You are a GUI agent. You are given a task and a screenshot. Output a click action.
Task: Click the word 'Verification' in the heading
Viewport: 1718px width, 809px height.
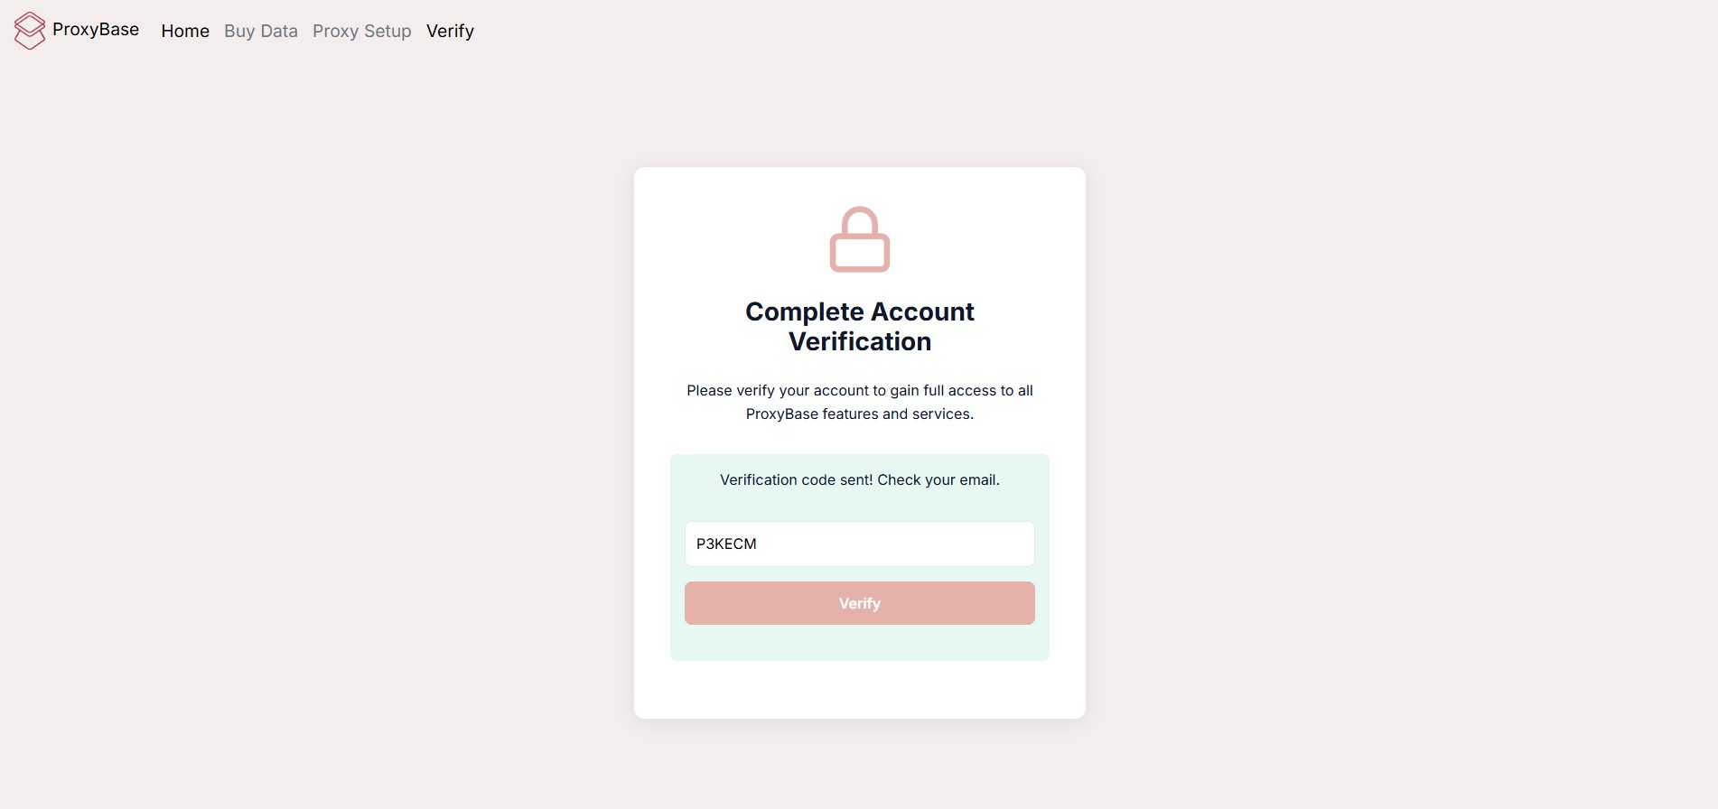coord(860,341)
